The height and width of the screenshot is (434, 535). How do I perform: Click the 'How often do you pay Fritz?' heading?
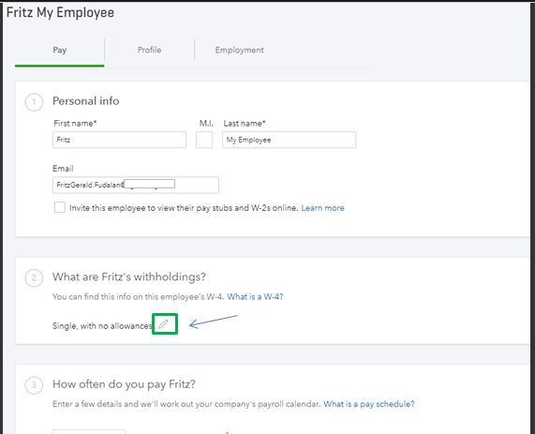click(x=124, y=384)
